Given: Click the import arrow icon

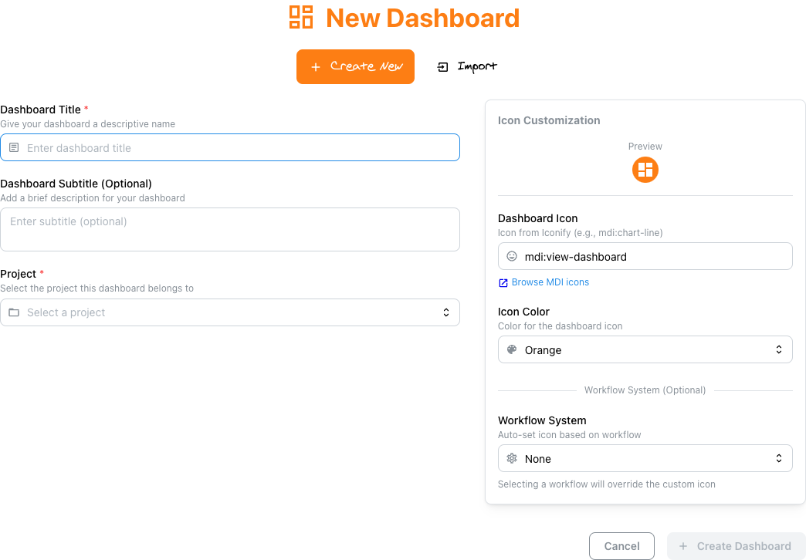Looking at the screenshot, I should [x=442, y=67].
